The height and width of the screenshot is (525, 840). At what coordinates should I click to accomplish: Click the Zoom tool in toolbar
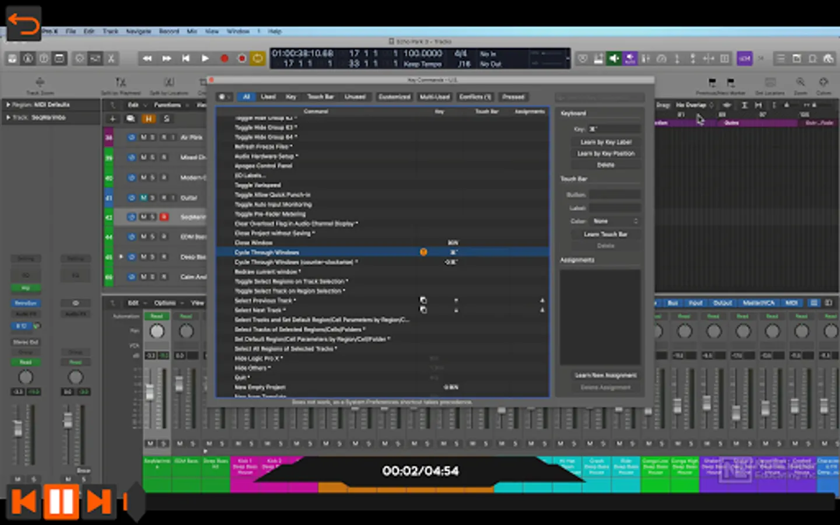(800, 83)
